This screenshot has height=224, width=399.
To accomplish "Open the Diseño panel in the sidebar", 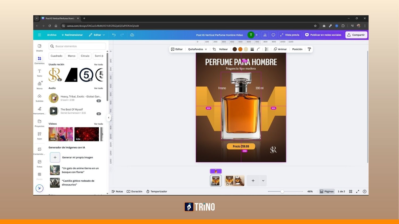I will [39, 48].
